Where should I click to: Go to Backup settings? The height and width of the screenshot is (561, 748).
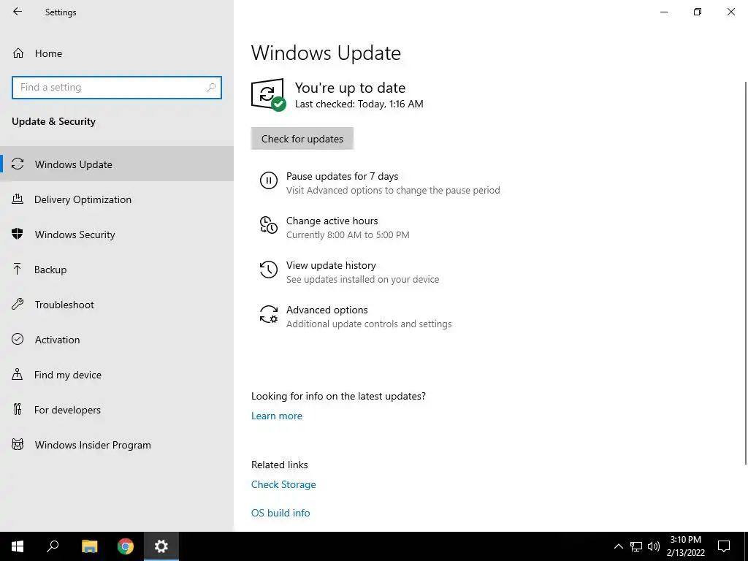tap(117, 270)
